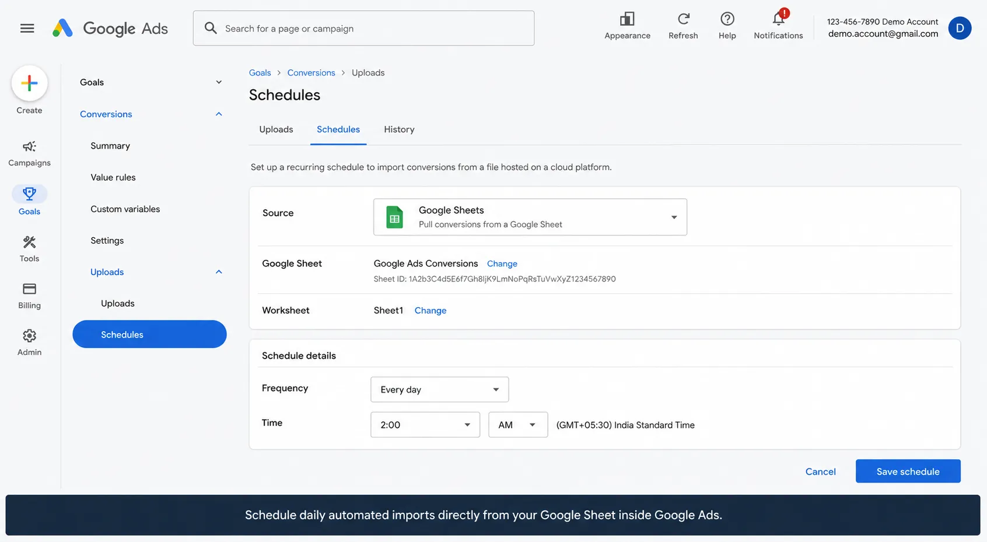987x542 pixels.
Task: Open Summary in sidebar
Action: (x=110, y=146)
